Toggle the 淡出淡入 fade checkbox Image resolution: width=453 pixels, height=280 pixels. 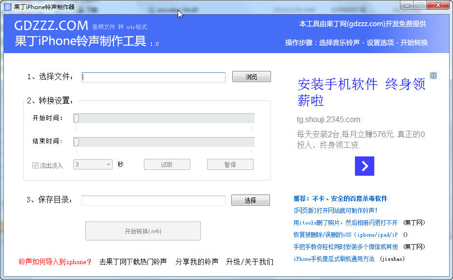tap(35, 165)
